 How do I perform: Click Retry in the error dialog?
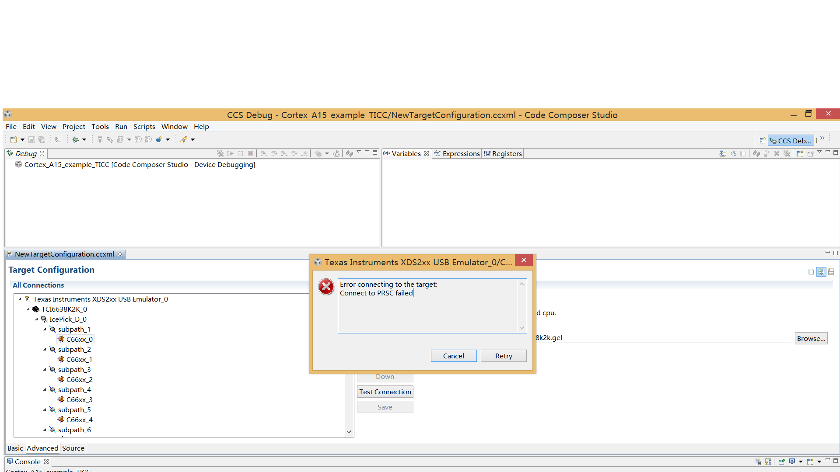504,356
